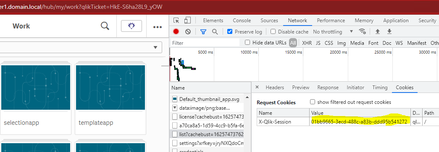439x152 pixels.
Task: Toggle the network filter funnel icon
Action: coord(203,31)
